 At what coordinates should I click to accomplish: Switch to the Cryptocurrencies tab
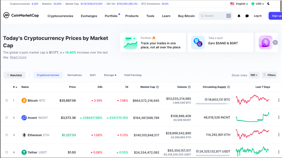tap(48, 75)
